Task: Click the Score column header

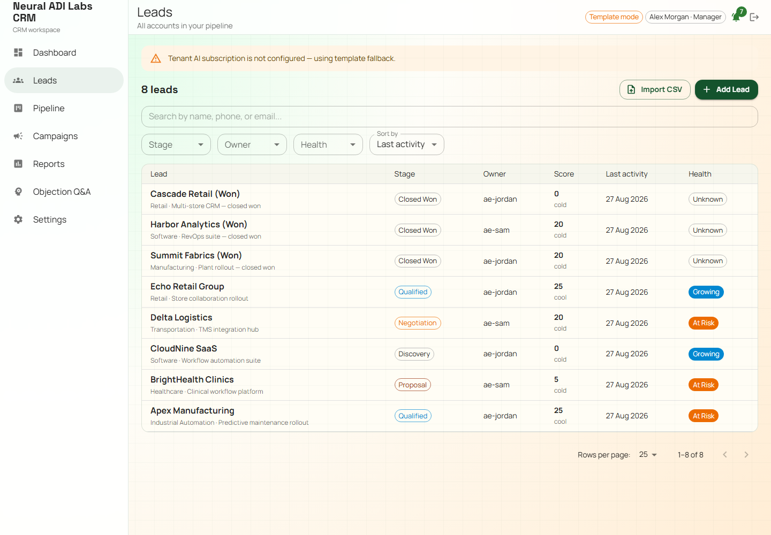Action: (x=564, y=174)
